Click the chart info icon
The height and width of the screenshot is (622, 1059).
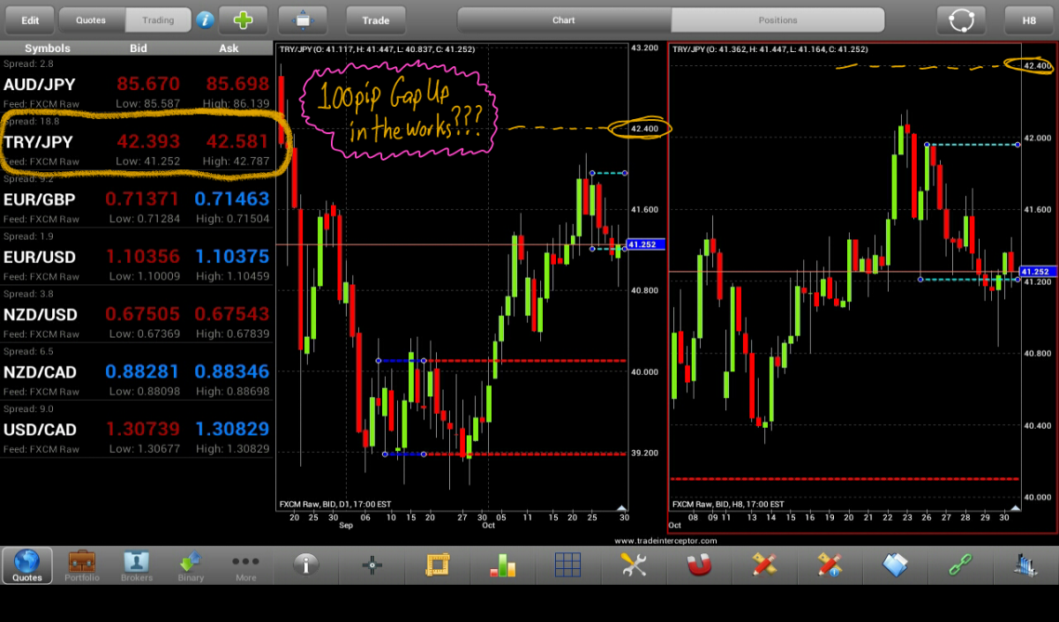306,565
